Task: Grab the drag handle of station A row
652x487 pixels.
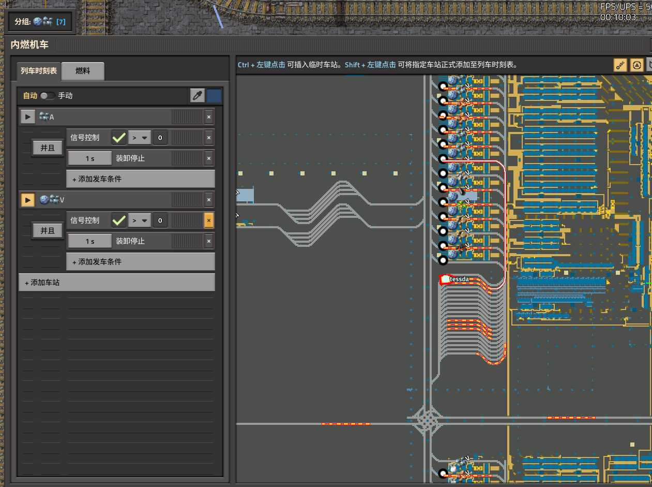Action: (187, 117)
